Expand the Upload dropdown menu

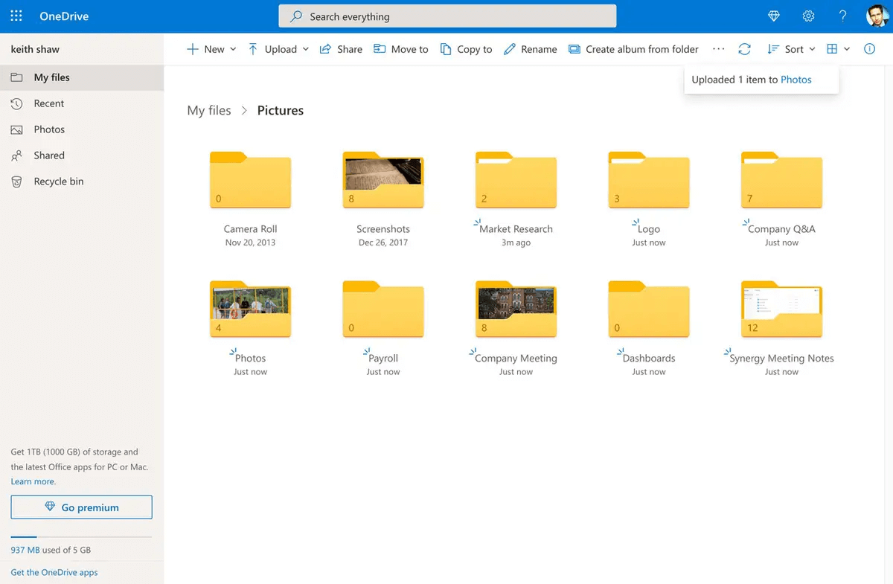[x=278, y=49]
